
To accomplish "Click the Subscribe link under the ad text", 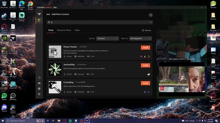I will click(x=190, y=59).
